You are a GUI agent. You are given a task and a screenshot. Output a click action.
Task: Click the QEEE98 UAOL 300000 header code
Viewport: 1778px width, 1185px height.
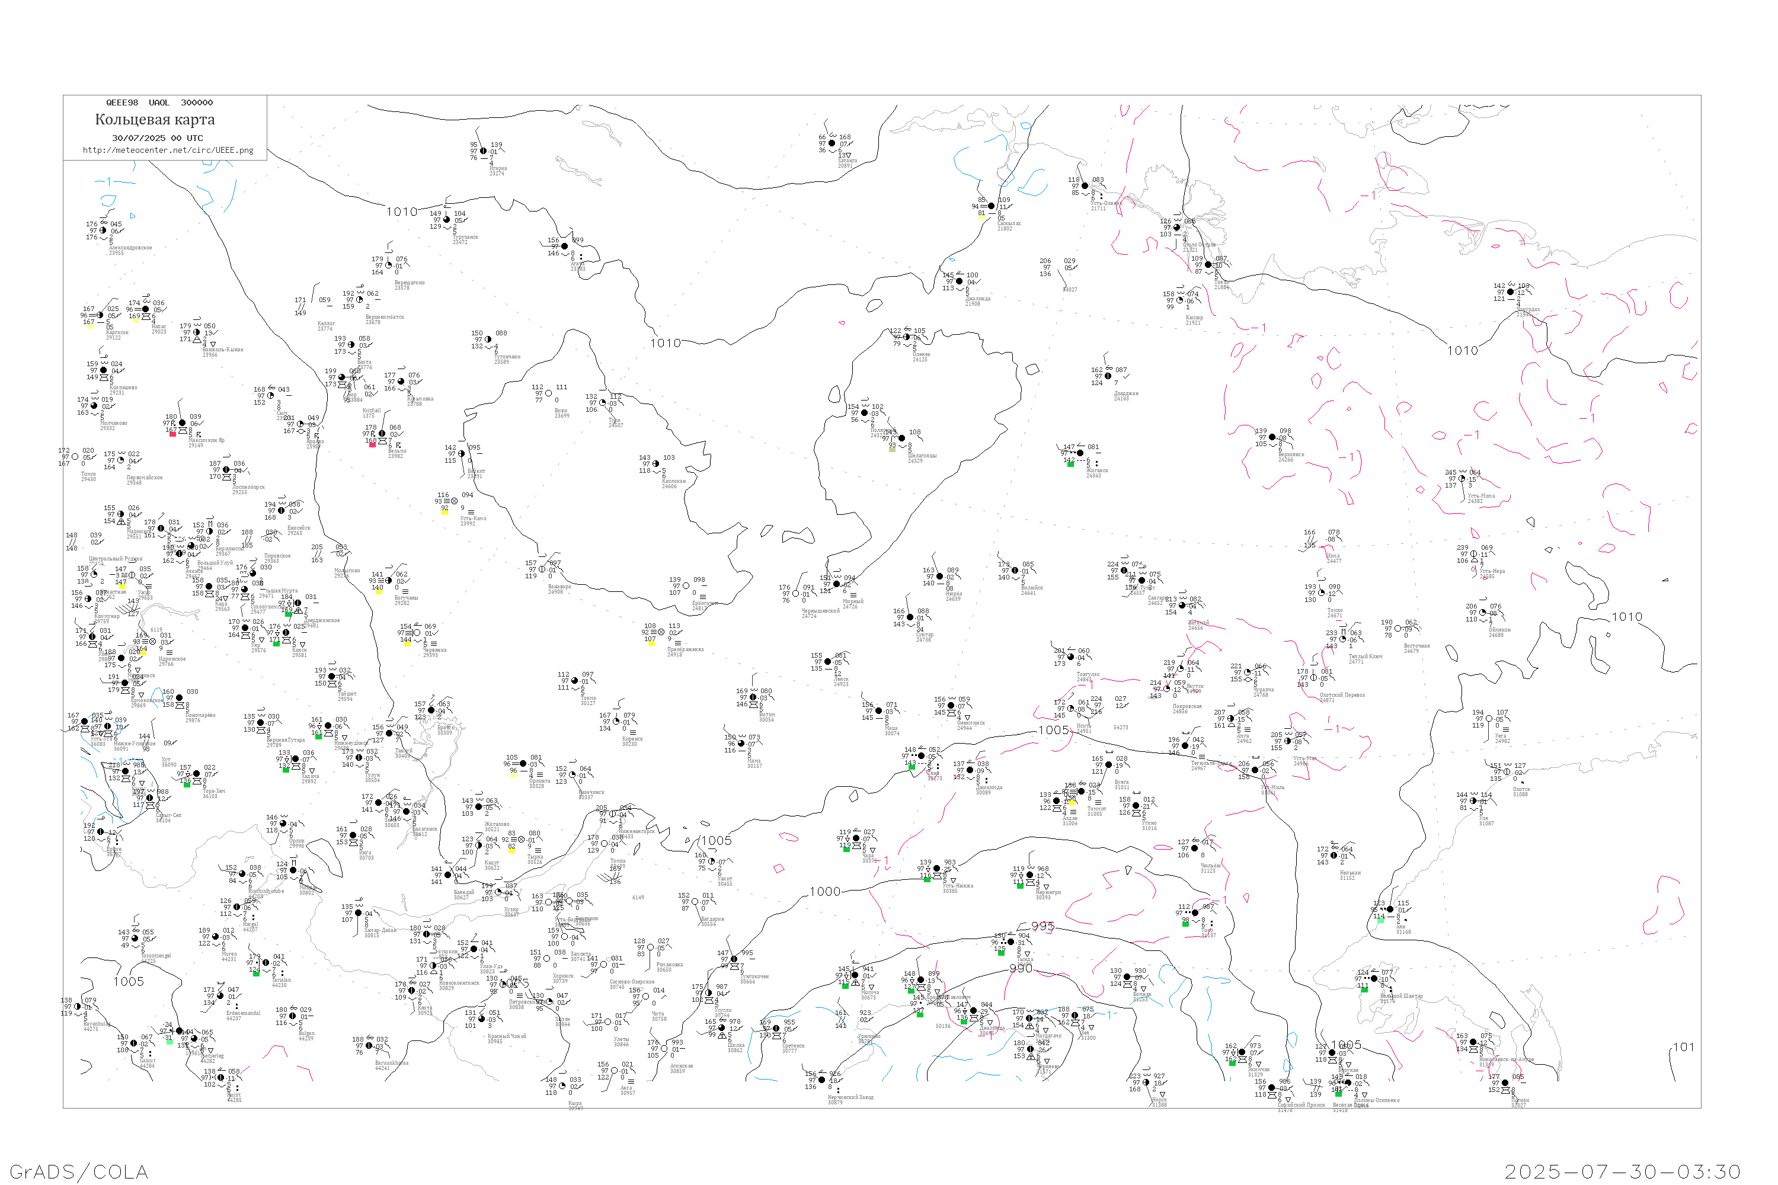click(159, 103)
